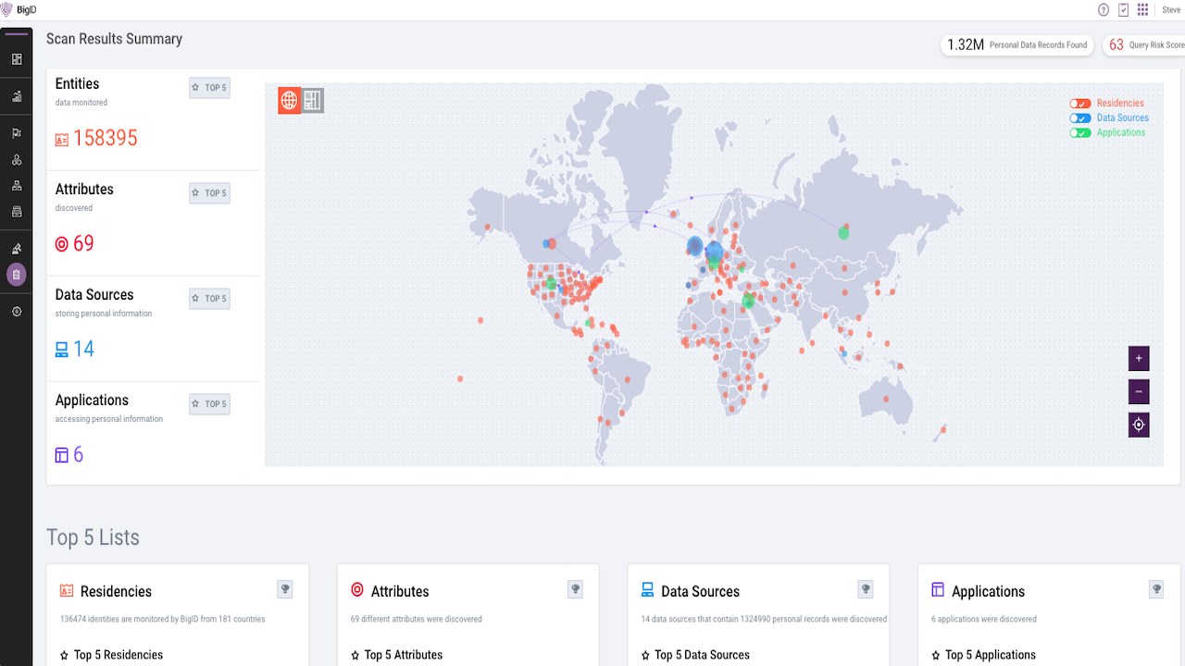Open the apps grid menu
Screen dimensions: 1185x666
(1143, 10)
